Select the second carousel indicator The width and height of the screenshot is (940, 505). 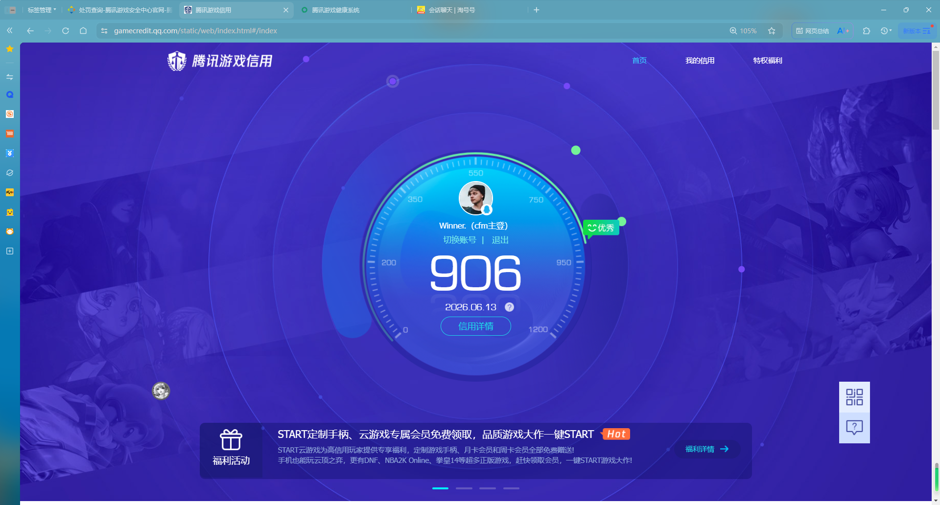click(464, 488)
